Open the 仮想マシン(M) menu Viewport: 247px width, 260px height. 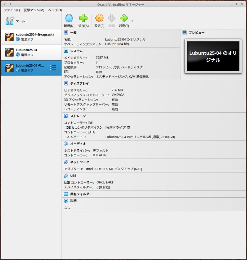point(34,10)
